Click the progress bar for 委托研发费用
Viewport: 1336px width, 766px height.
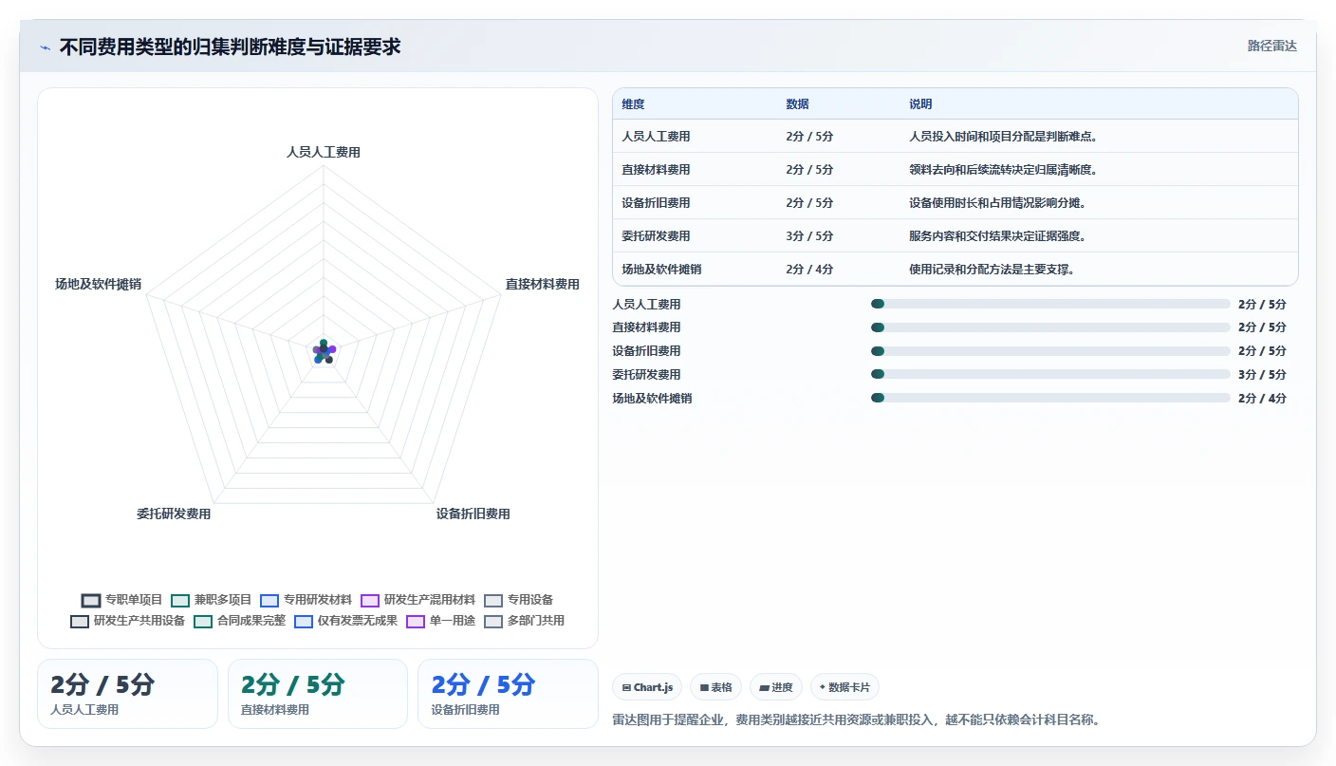click(x=1050, y=374)
